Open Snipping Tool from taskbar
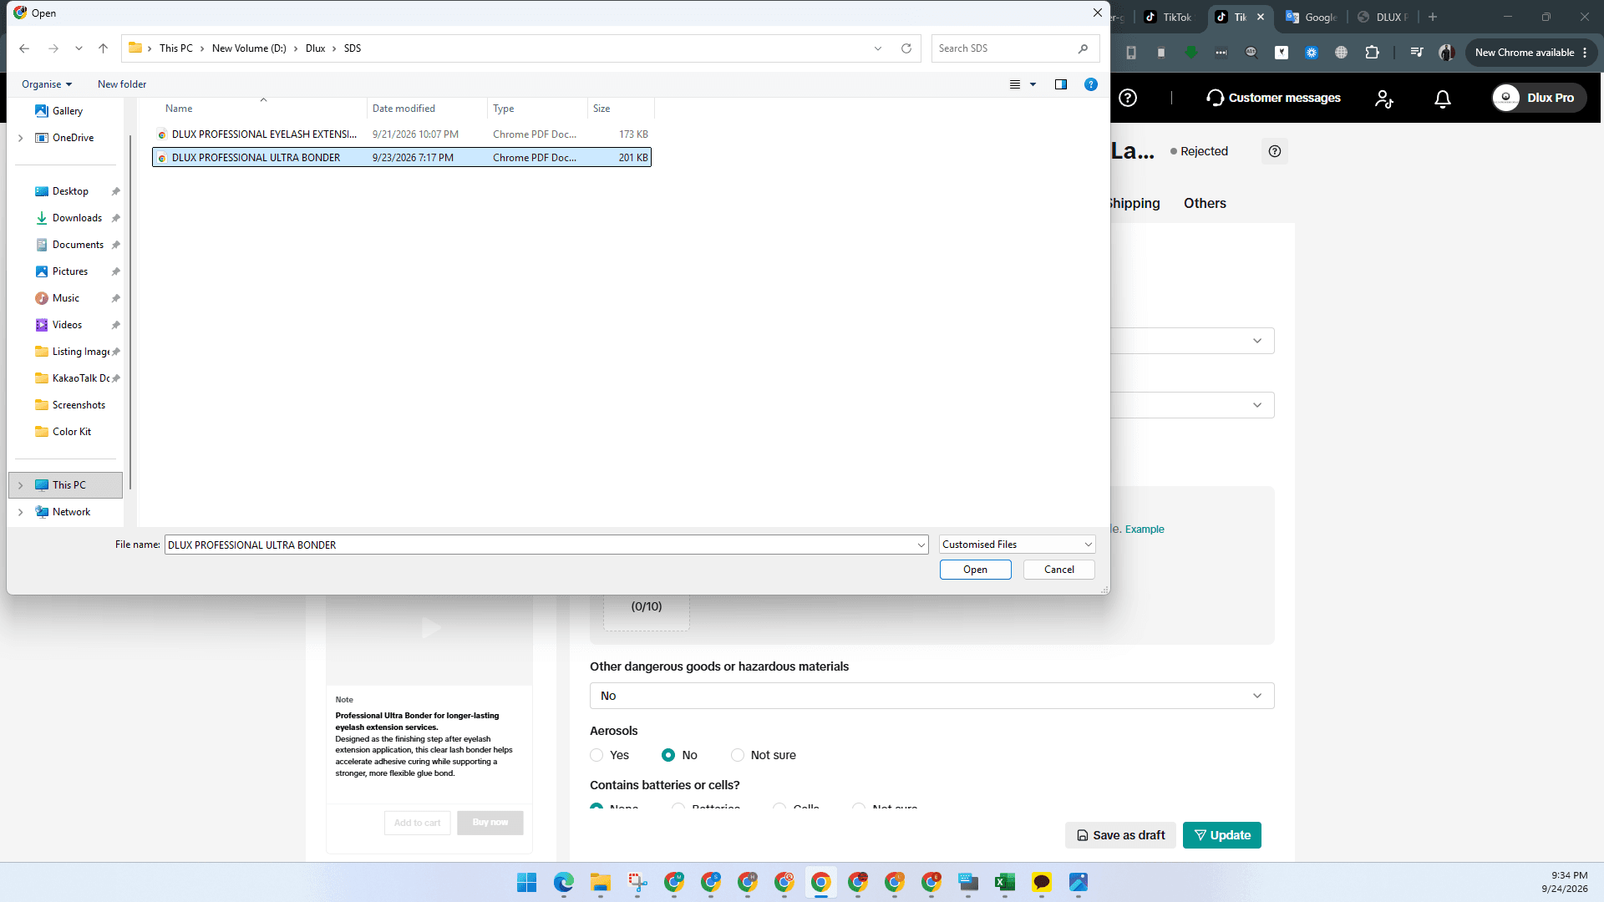Image resolution: width=1604 pixels, height=902 pixels. coord(637,882)
